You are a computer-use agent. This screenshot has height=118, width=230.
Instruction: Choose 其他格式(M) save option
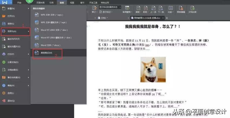coord(58,53)
